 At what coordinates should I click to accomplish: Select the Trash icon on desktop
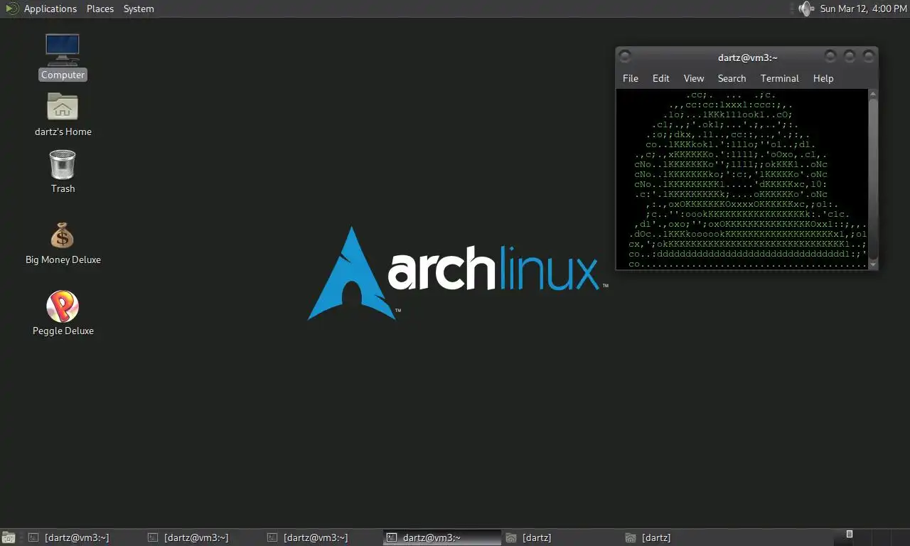(63, 171)
